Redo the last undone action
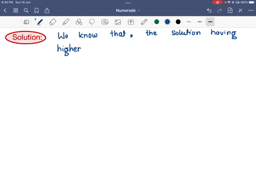256x192 pixels. (x=220, y=11)
